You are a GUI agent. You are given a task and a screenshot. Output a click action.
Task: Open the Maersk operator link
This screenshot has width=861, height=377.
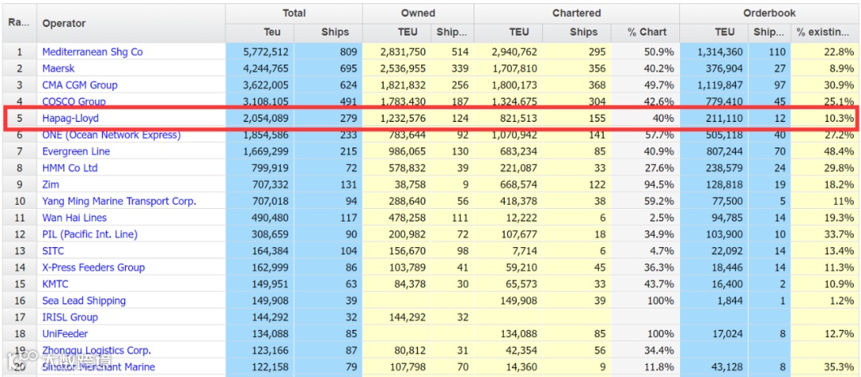pyautogui.click(x=58, y=69)
